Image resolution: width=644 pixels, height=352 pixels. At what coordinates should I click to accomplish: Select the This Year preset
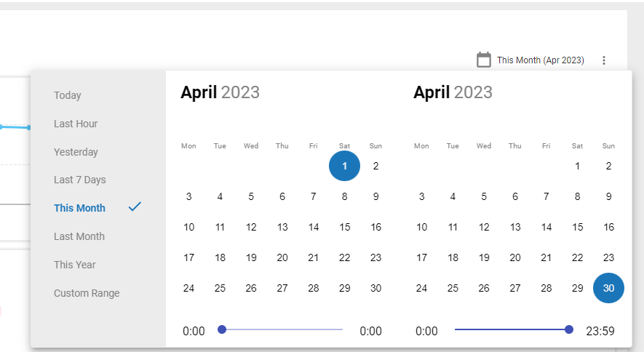point(75,265)
